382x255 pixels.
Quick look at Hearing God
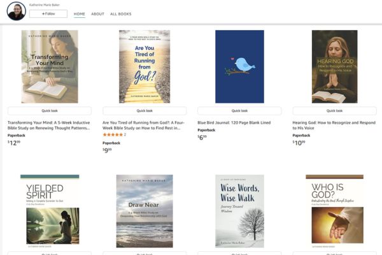(334, 111)
